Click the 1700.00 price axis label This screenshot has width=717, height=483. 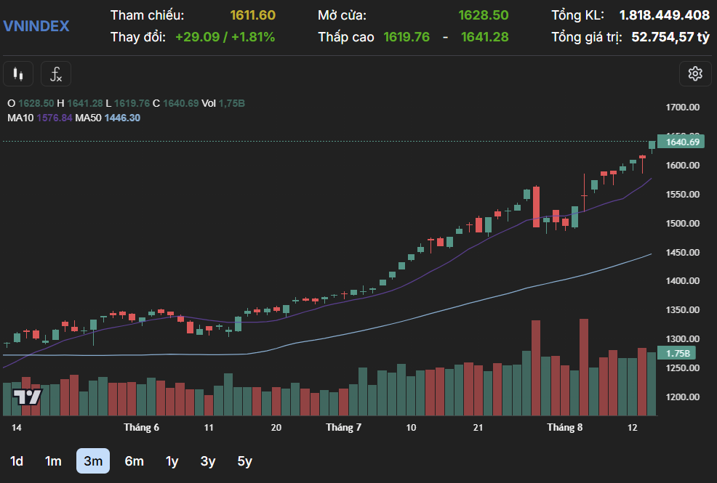click(683, 107)
